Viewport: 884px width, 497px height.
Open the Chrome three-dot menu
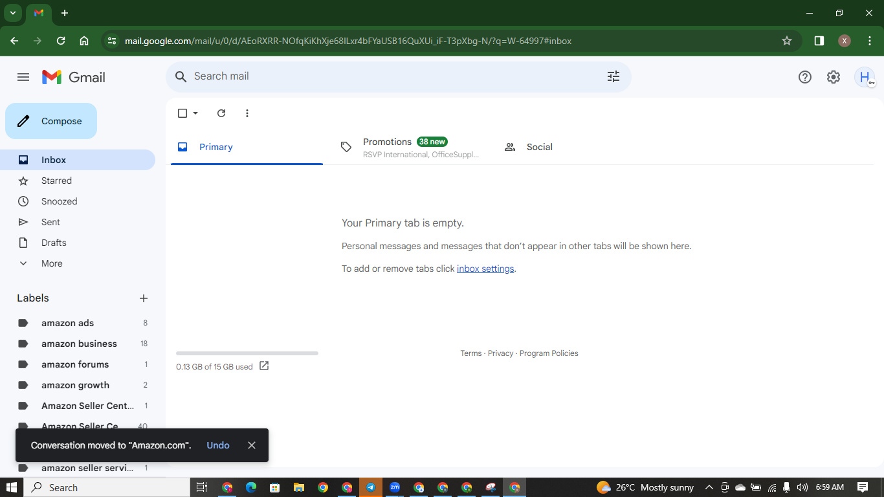[x=870, y=41]
